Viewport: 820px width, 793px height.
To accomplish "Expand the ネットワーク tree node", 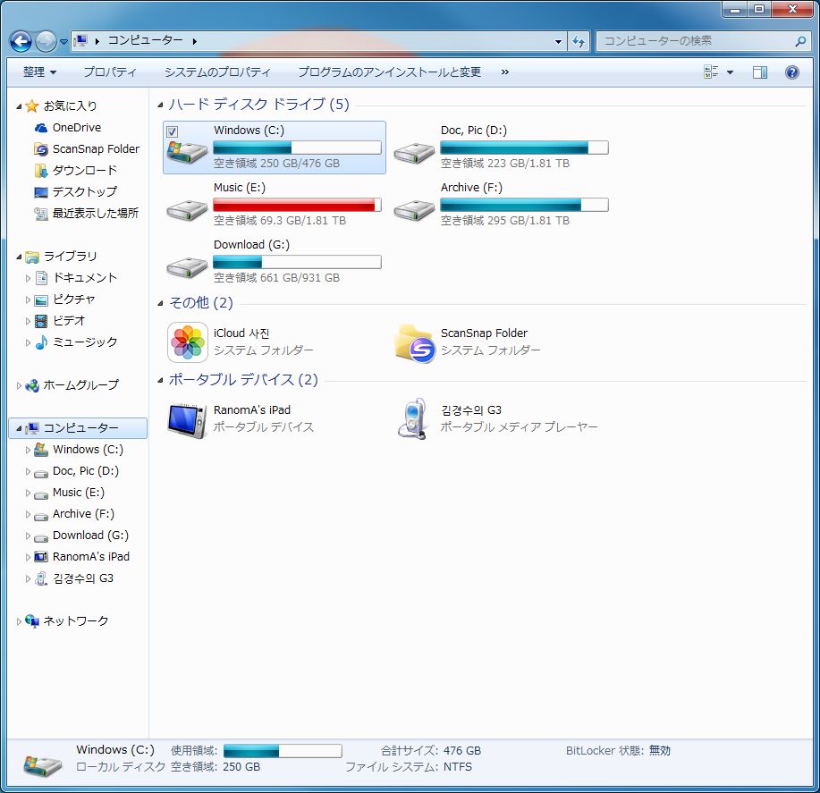I will (x=19, y=621).
